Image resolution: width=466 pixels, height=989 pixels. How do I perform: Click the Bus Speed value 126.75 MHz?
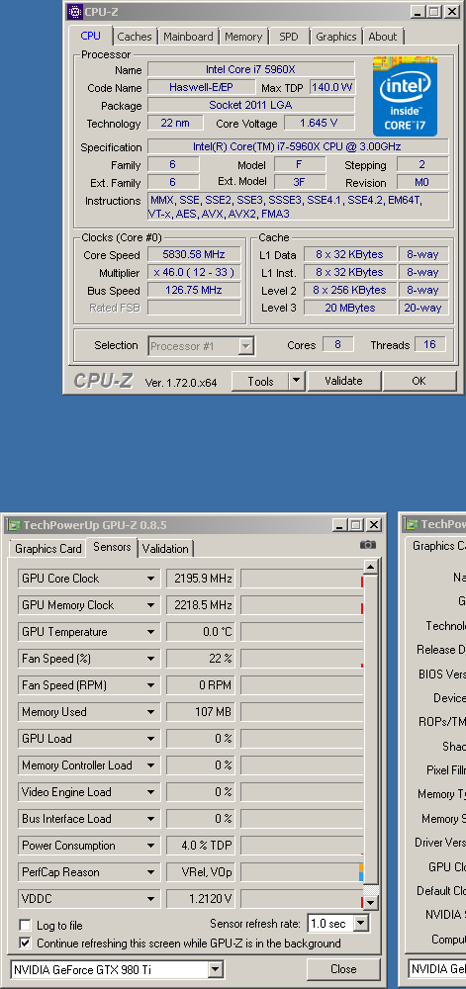point(194,290)
